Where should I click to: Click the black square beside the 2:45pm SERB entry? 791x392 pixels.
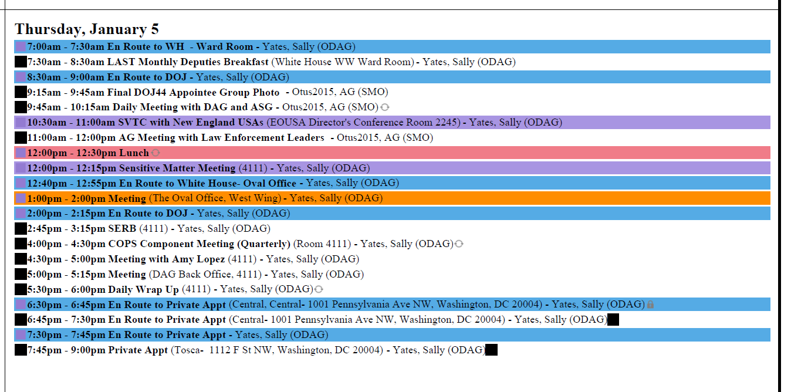(21, 228)
